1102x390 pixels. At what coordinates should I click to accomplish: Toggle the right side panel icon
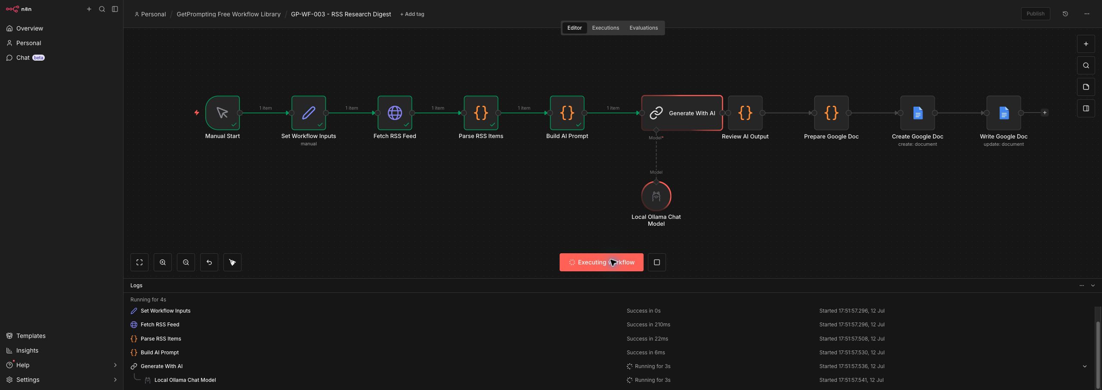[1086, 108]
